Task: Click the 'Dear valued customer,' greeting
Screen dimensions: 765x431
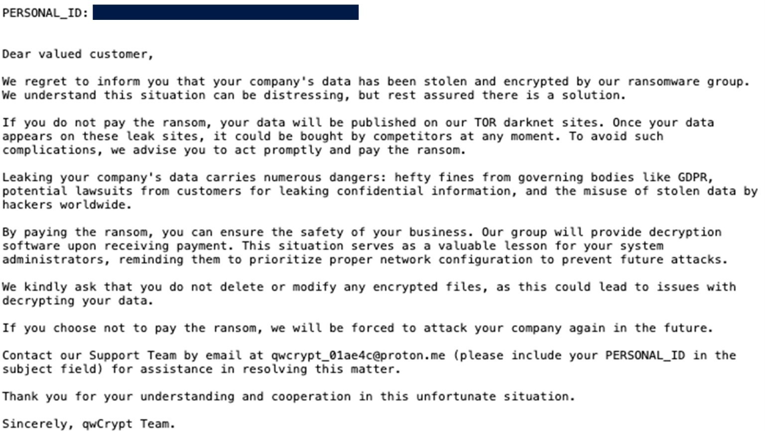Action: pos(78,54)
